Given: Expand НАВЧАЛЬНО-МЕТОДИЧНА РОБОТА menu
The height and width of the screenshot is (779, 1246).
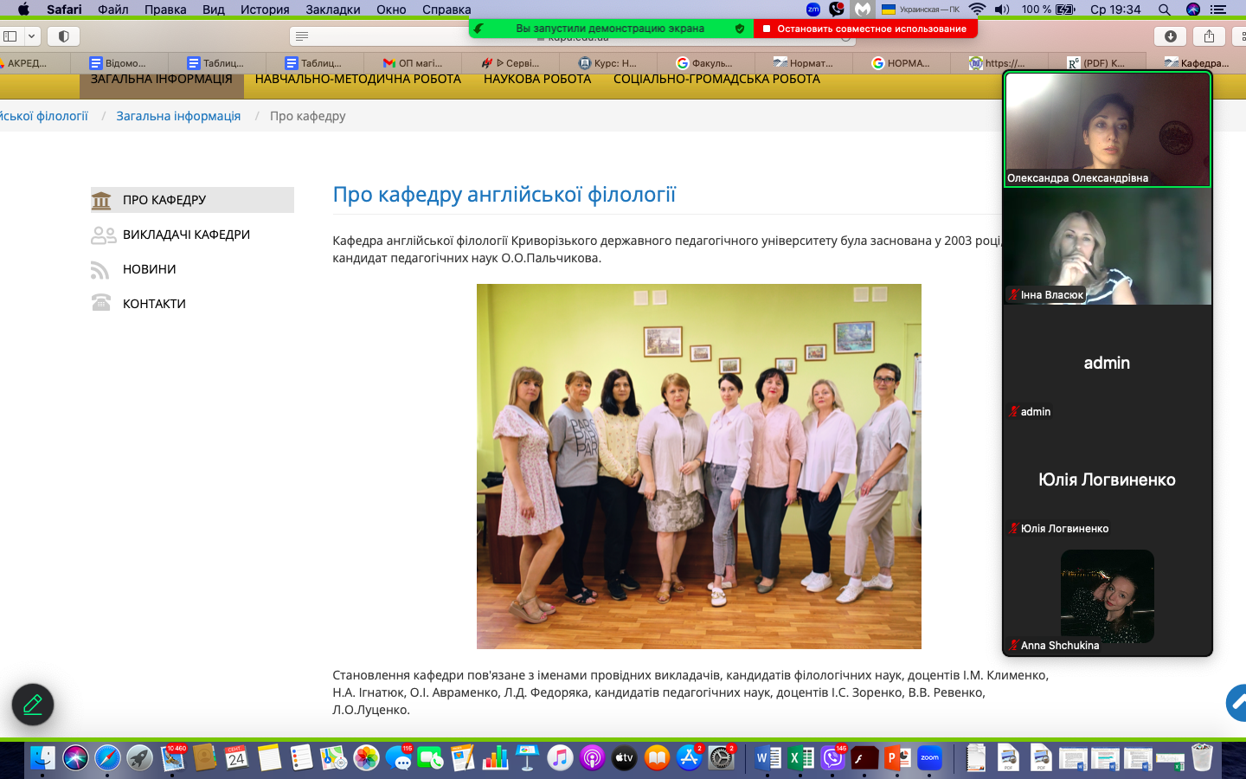Looking at the screenshot, I should 357,80.
